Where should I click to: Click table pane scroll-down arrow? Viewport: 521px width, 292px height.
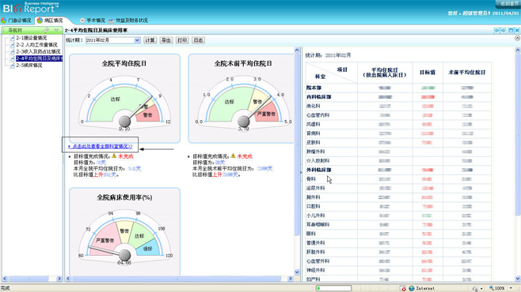518,279
